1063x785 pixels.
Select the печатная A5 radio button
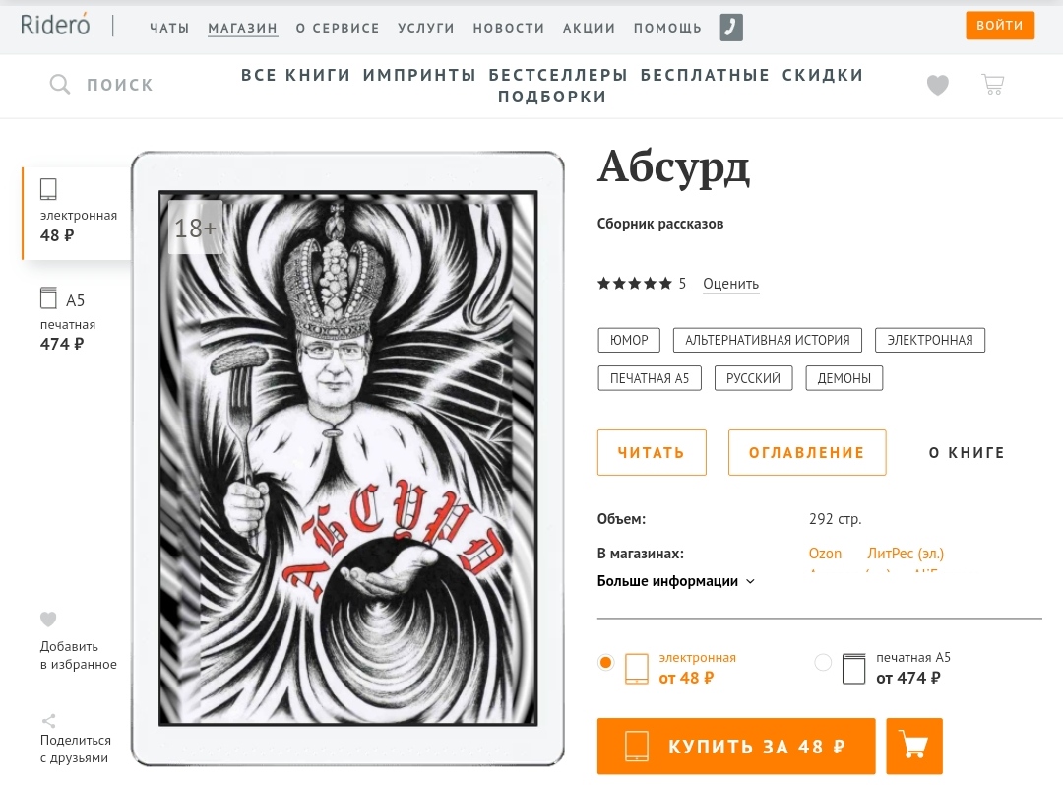point(822,662)
